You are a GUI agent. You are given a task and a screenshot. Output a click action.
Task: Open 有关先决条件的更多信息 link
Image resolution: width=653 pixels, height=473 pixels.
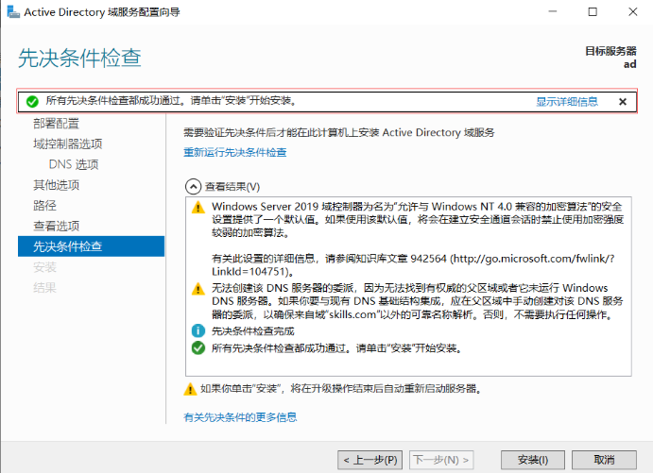pos(240,417)
